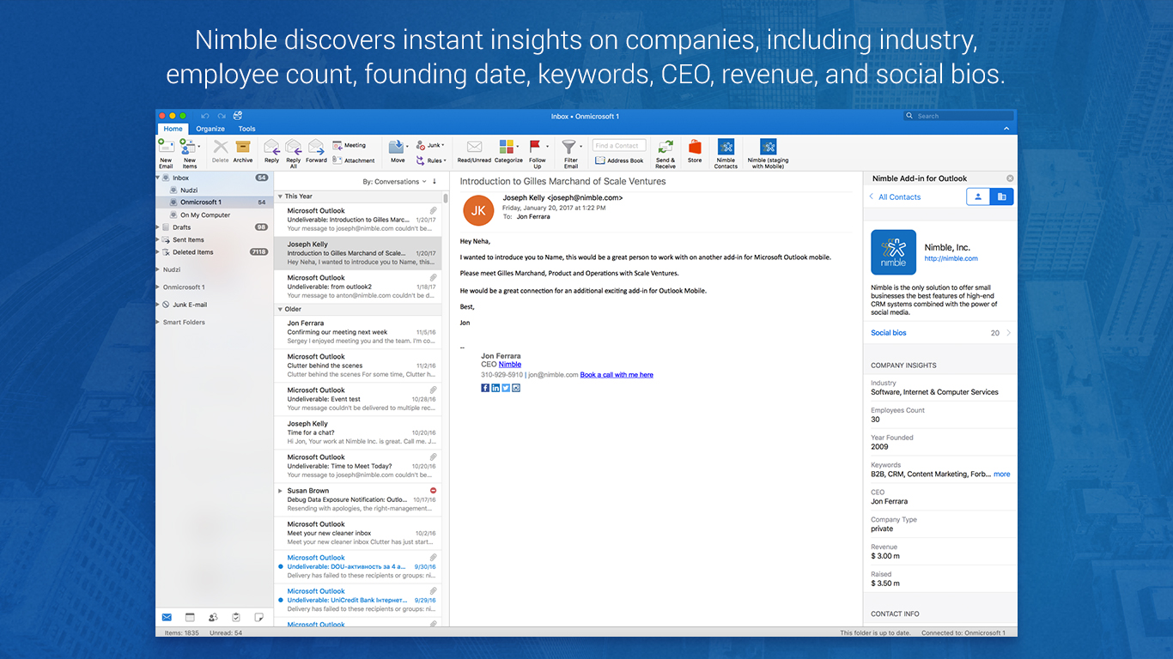The image size is (1173, 659).
Task: Click the Follow Up flag icon
Action: click(536, 147)
